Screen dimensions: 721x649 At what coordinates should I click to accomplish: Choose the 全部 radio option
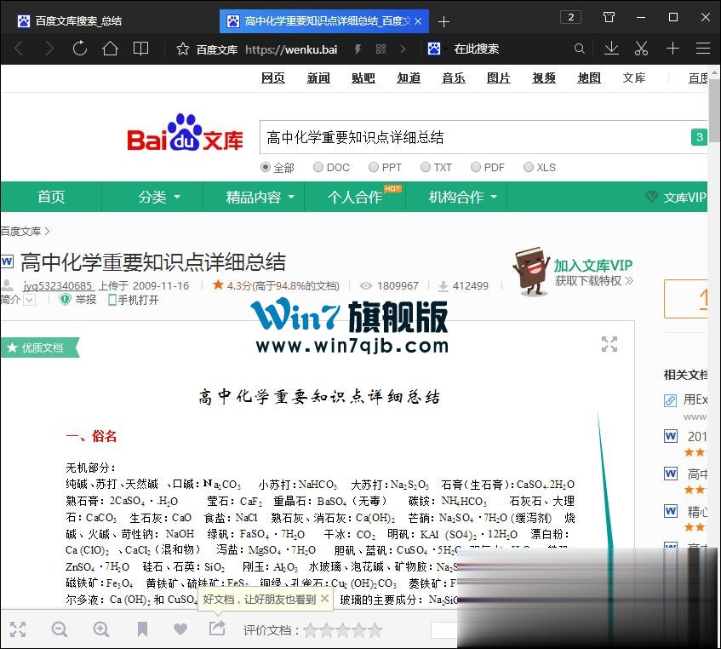click(266, 168)
